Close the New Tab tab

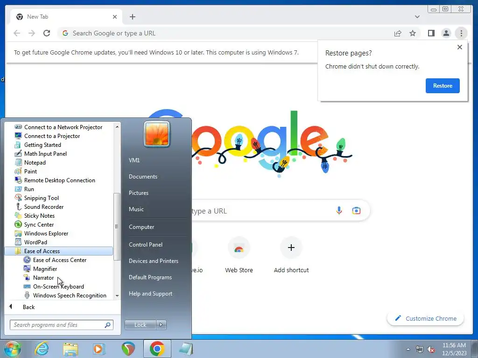[115, 17]
